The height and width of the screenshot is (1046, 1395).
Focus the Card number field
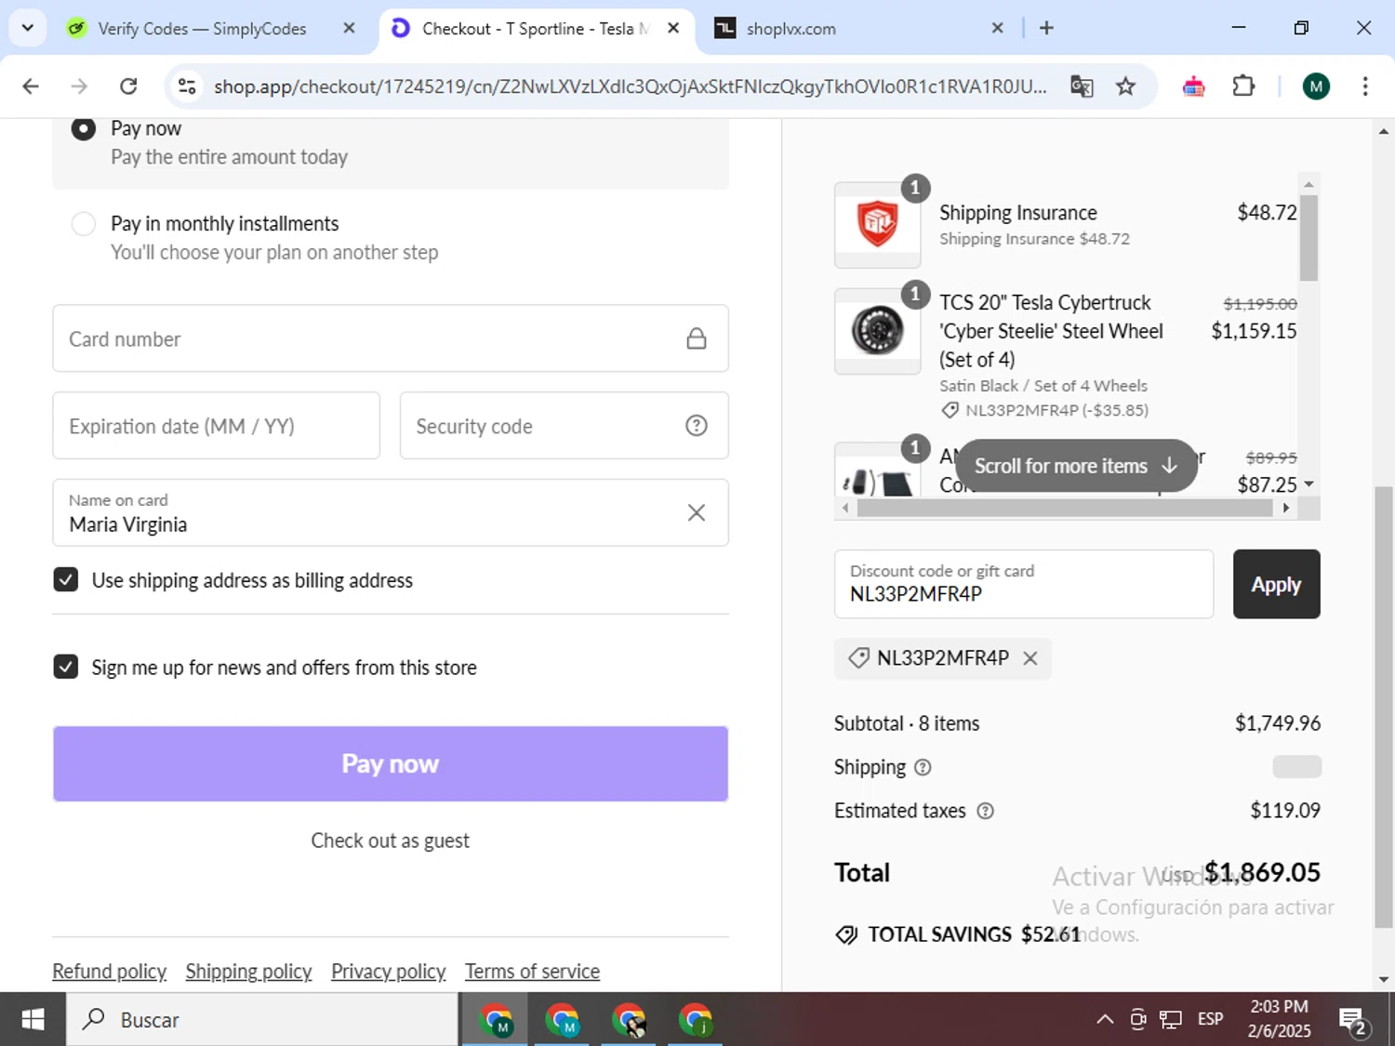tap(391, 338)
